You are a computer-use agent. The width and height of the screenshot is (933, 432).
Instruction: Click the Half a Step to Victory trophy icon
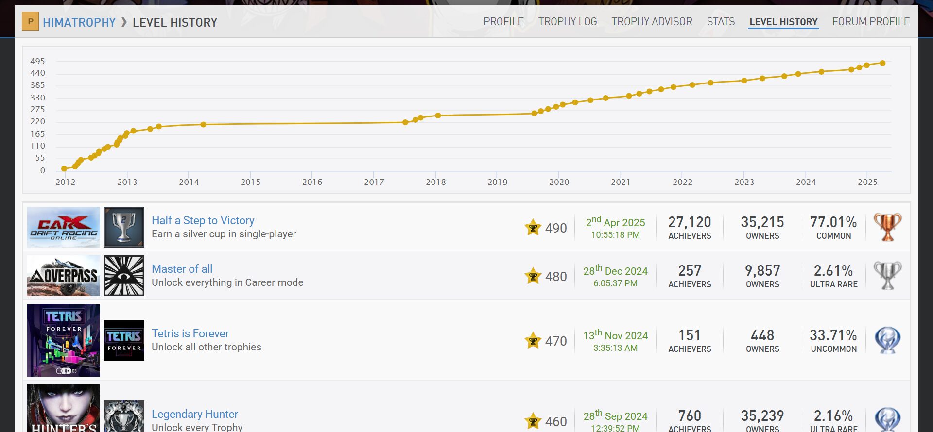(124, 227)
